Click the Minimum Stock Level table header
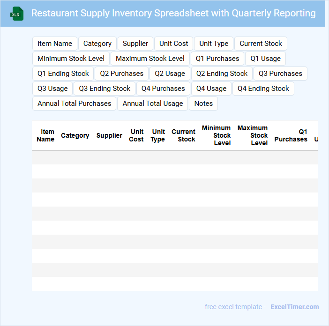Screen dimensions: 329x326 point(217,135)
